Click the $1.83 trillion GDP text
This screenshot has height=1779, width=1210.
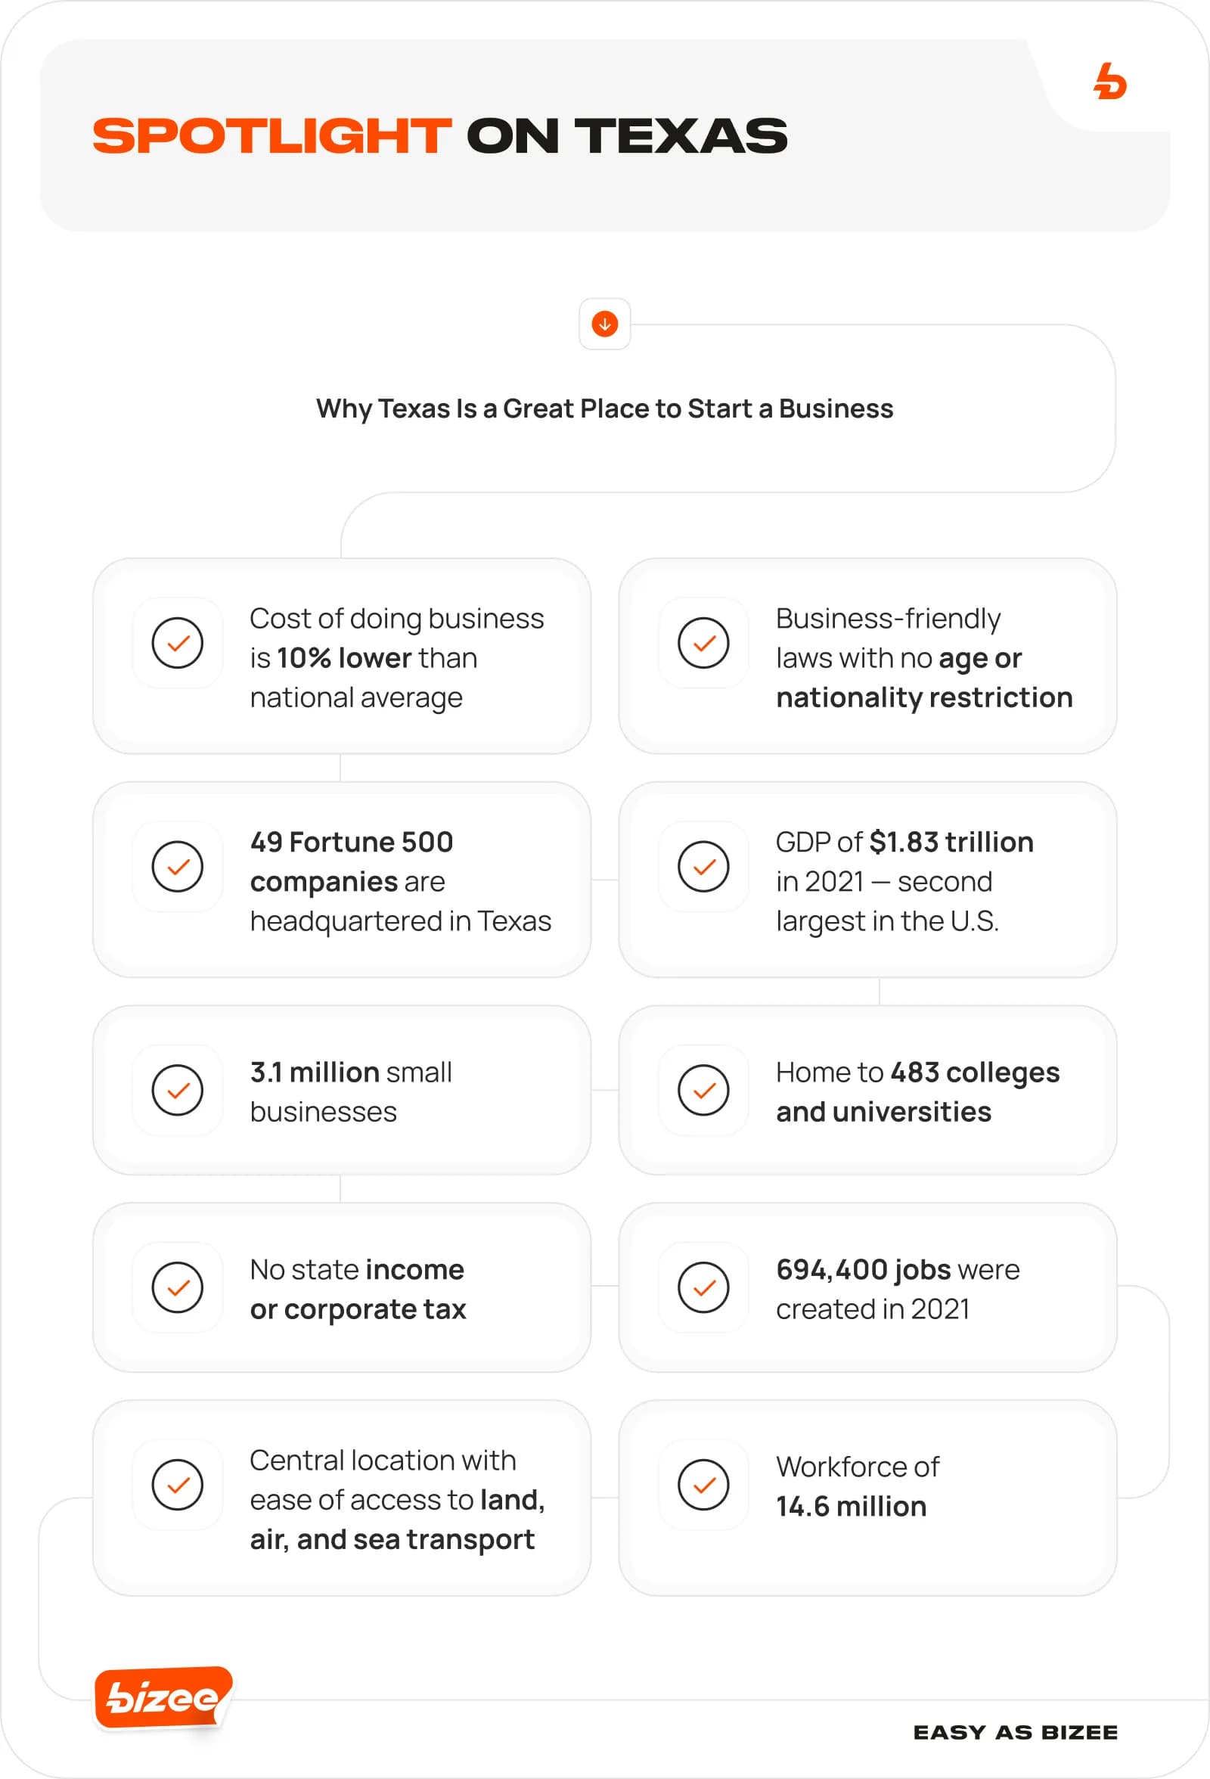[951, 842]
